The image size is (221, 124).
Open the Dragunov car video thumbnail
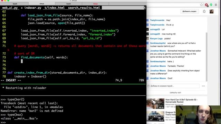(155, 116)
